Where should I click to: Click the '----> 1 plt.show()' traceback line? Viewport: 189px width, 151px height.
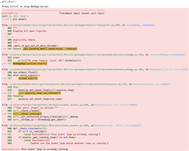click(x=14, y=19)
